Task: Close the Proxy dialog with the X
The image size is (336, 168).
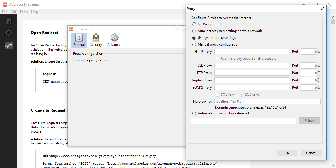Action: [x=322, y=9]
